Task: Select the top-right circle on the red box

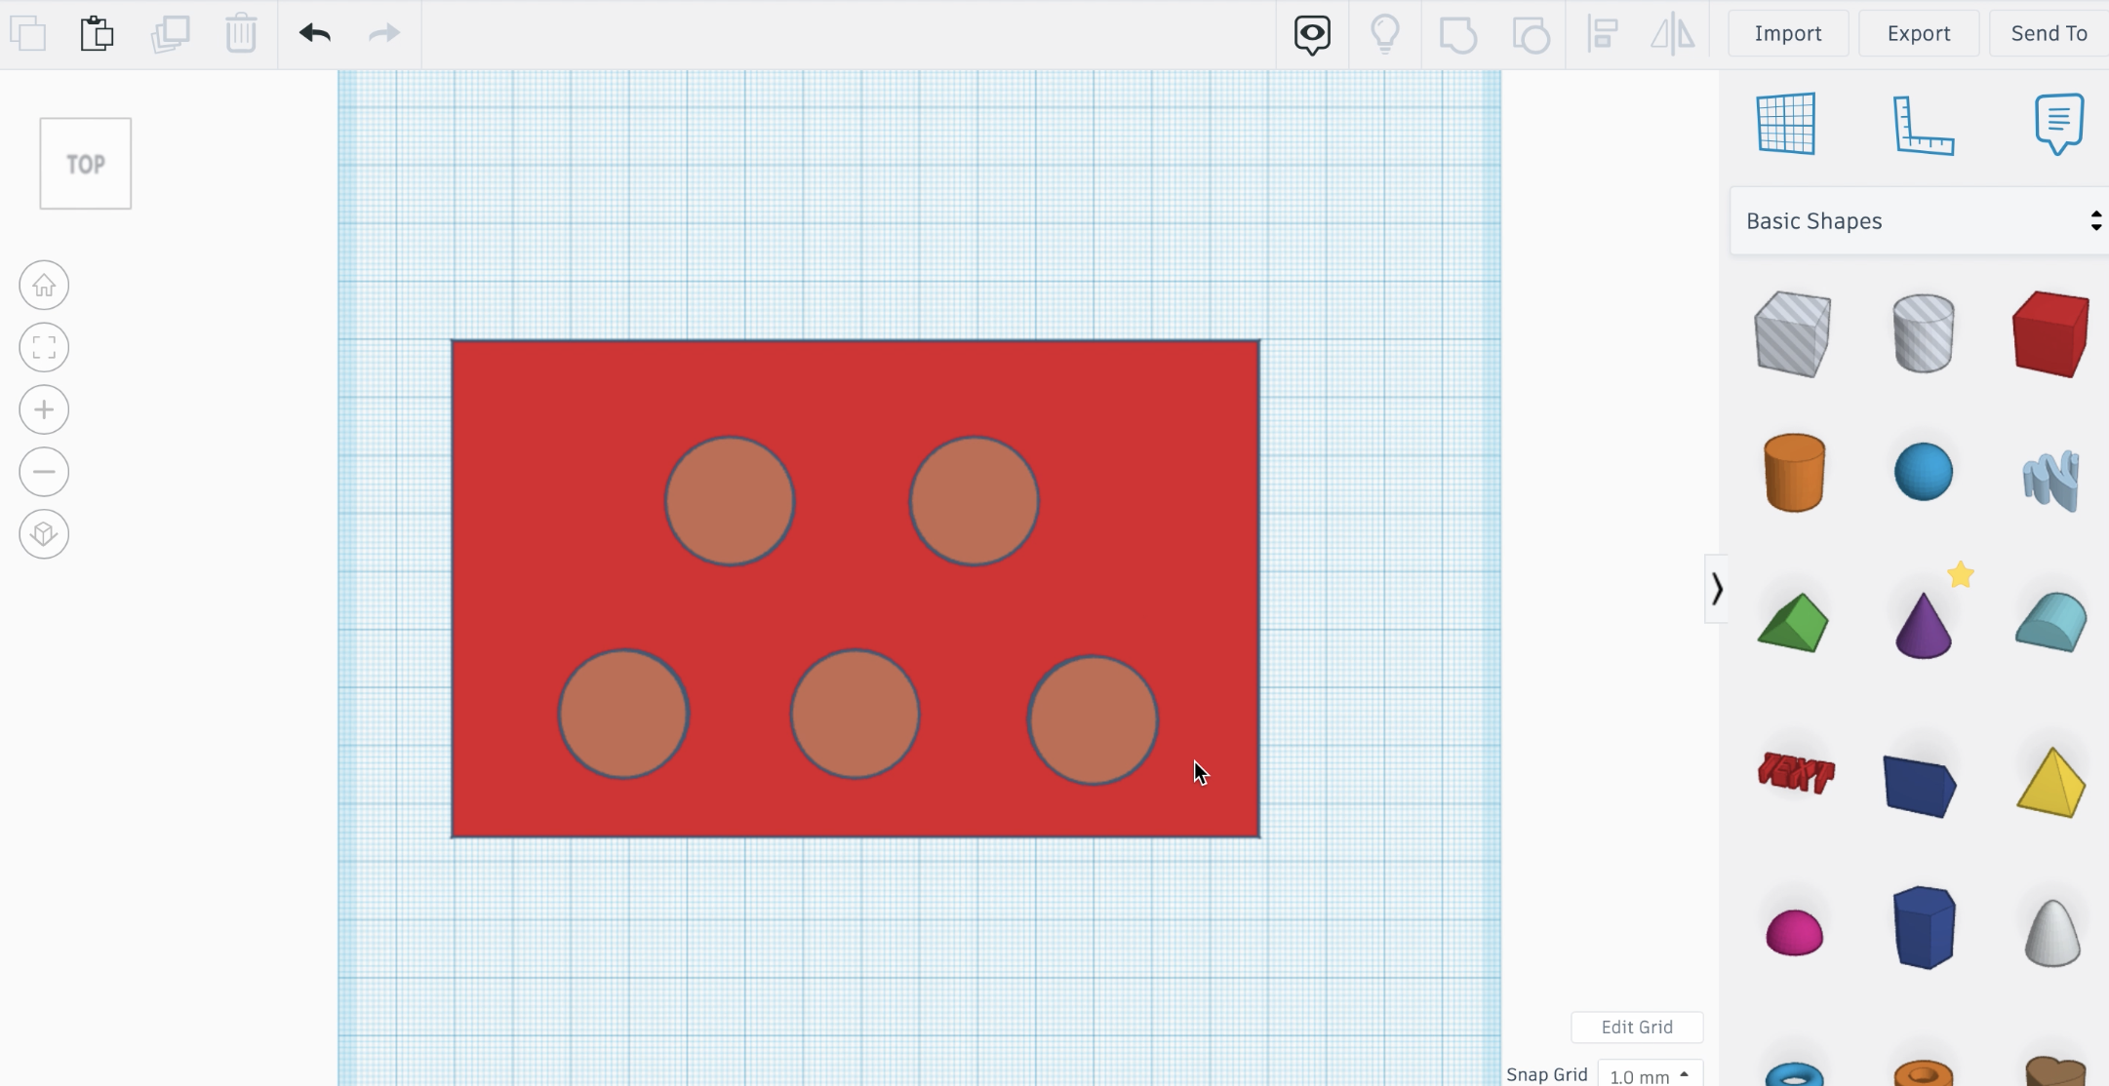Action: [974, 501]
